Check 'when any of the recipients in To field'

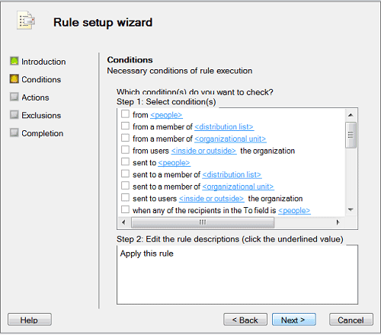[125, 209]
